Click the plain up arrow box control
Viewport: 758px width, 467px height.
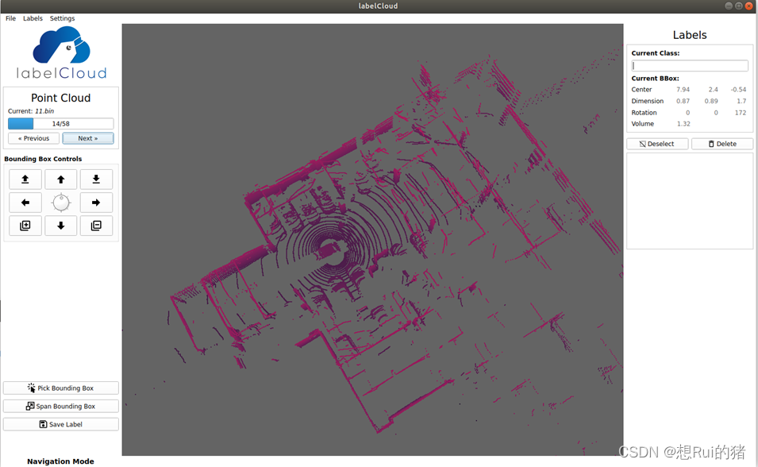click(x=61, y=179)
